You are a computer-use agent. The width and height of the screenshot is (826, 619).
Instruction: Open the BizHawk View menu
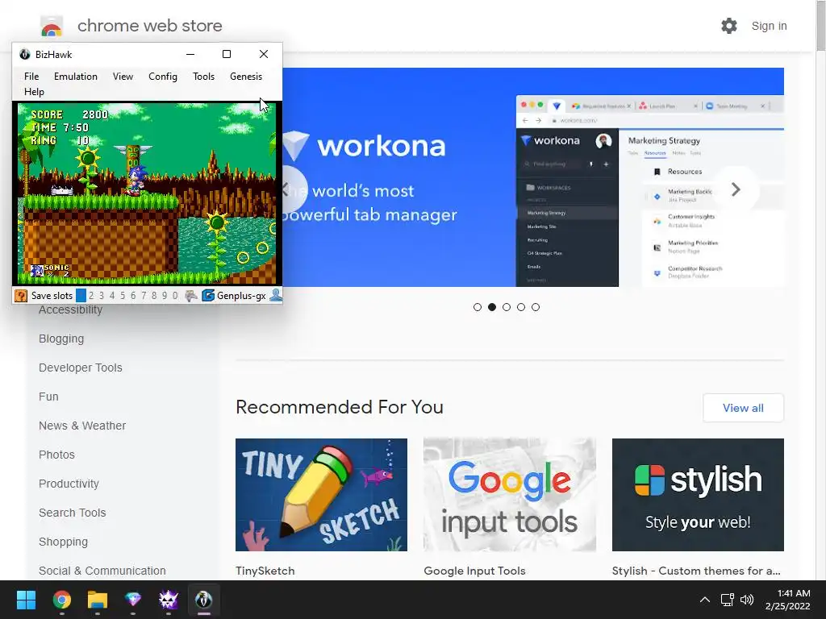tap(123, 77)
